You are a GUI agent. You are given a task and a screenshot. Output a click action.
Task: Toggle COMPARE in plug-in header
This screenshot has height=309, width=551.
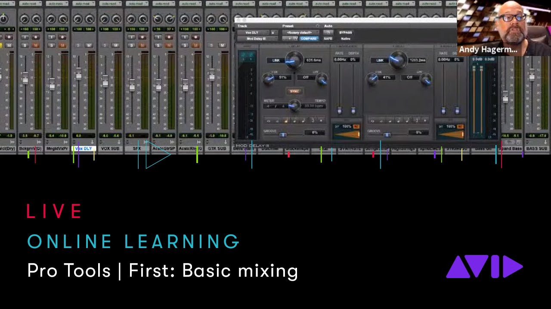pos(309,39)
